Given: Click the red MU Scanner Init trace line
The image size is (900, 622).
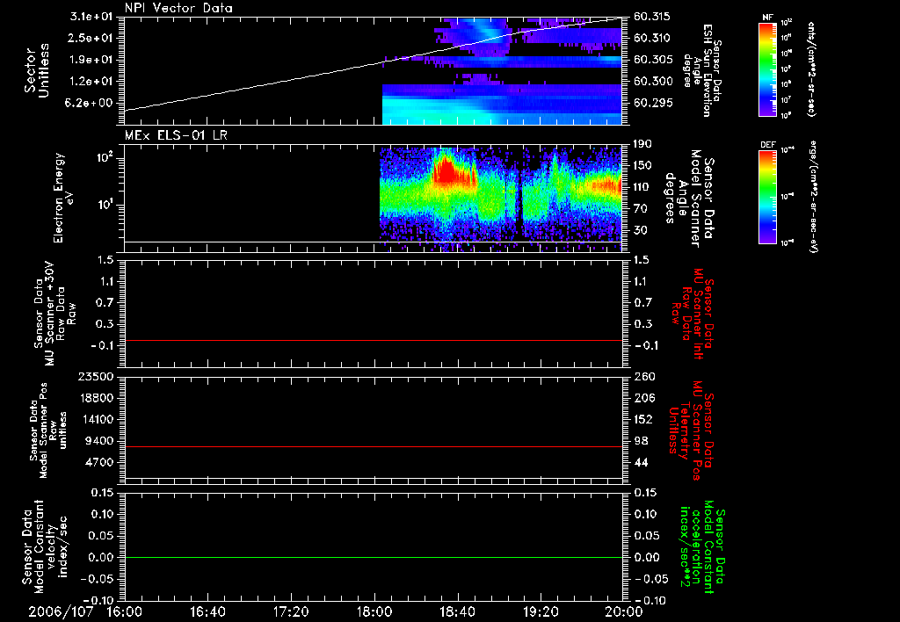Looking at the screenshot, I should [374, 340].
